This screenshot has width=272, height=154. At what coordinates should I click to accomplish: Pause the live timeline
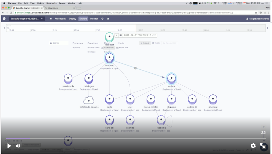121,35
